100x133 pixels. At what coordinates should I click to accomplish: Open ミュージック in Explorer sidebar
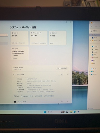point(95,58)
